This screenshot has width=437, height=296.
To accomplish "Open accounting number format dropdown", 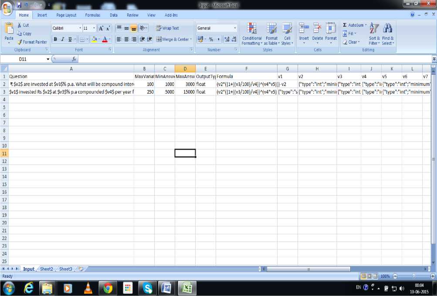I will [205, 39].
